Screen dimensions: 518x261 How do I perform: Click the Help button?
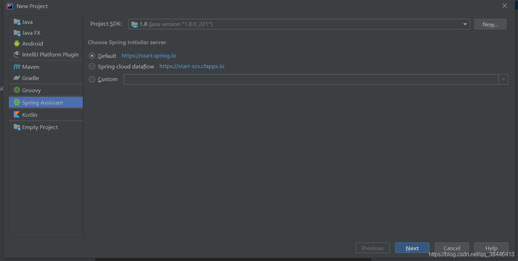coord(491,248)
